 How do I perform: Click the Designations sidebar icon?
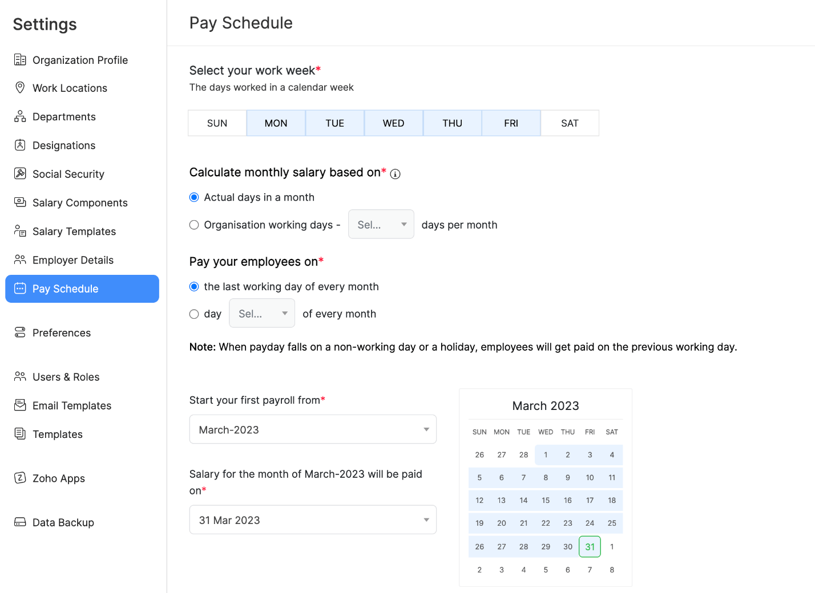tap(20, 145)
